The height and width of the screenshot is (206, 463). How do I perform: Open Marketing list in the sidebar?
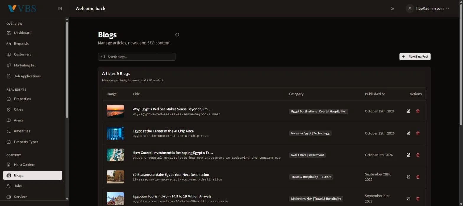tap(32, 65)
